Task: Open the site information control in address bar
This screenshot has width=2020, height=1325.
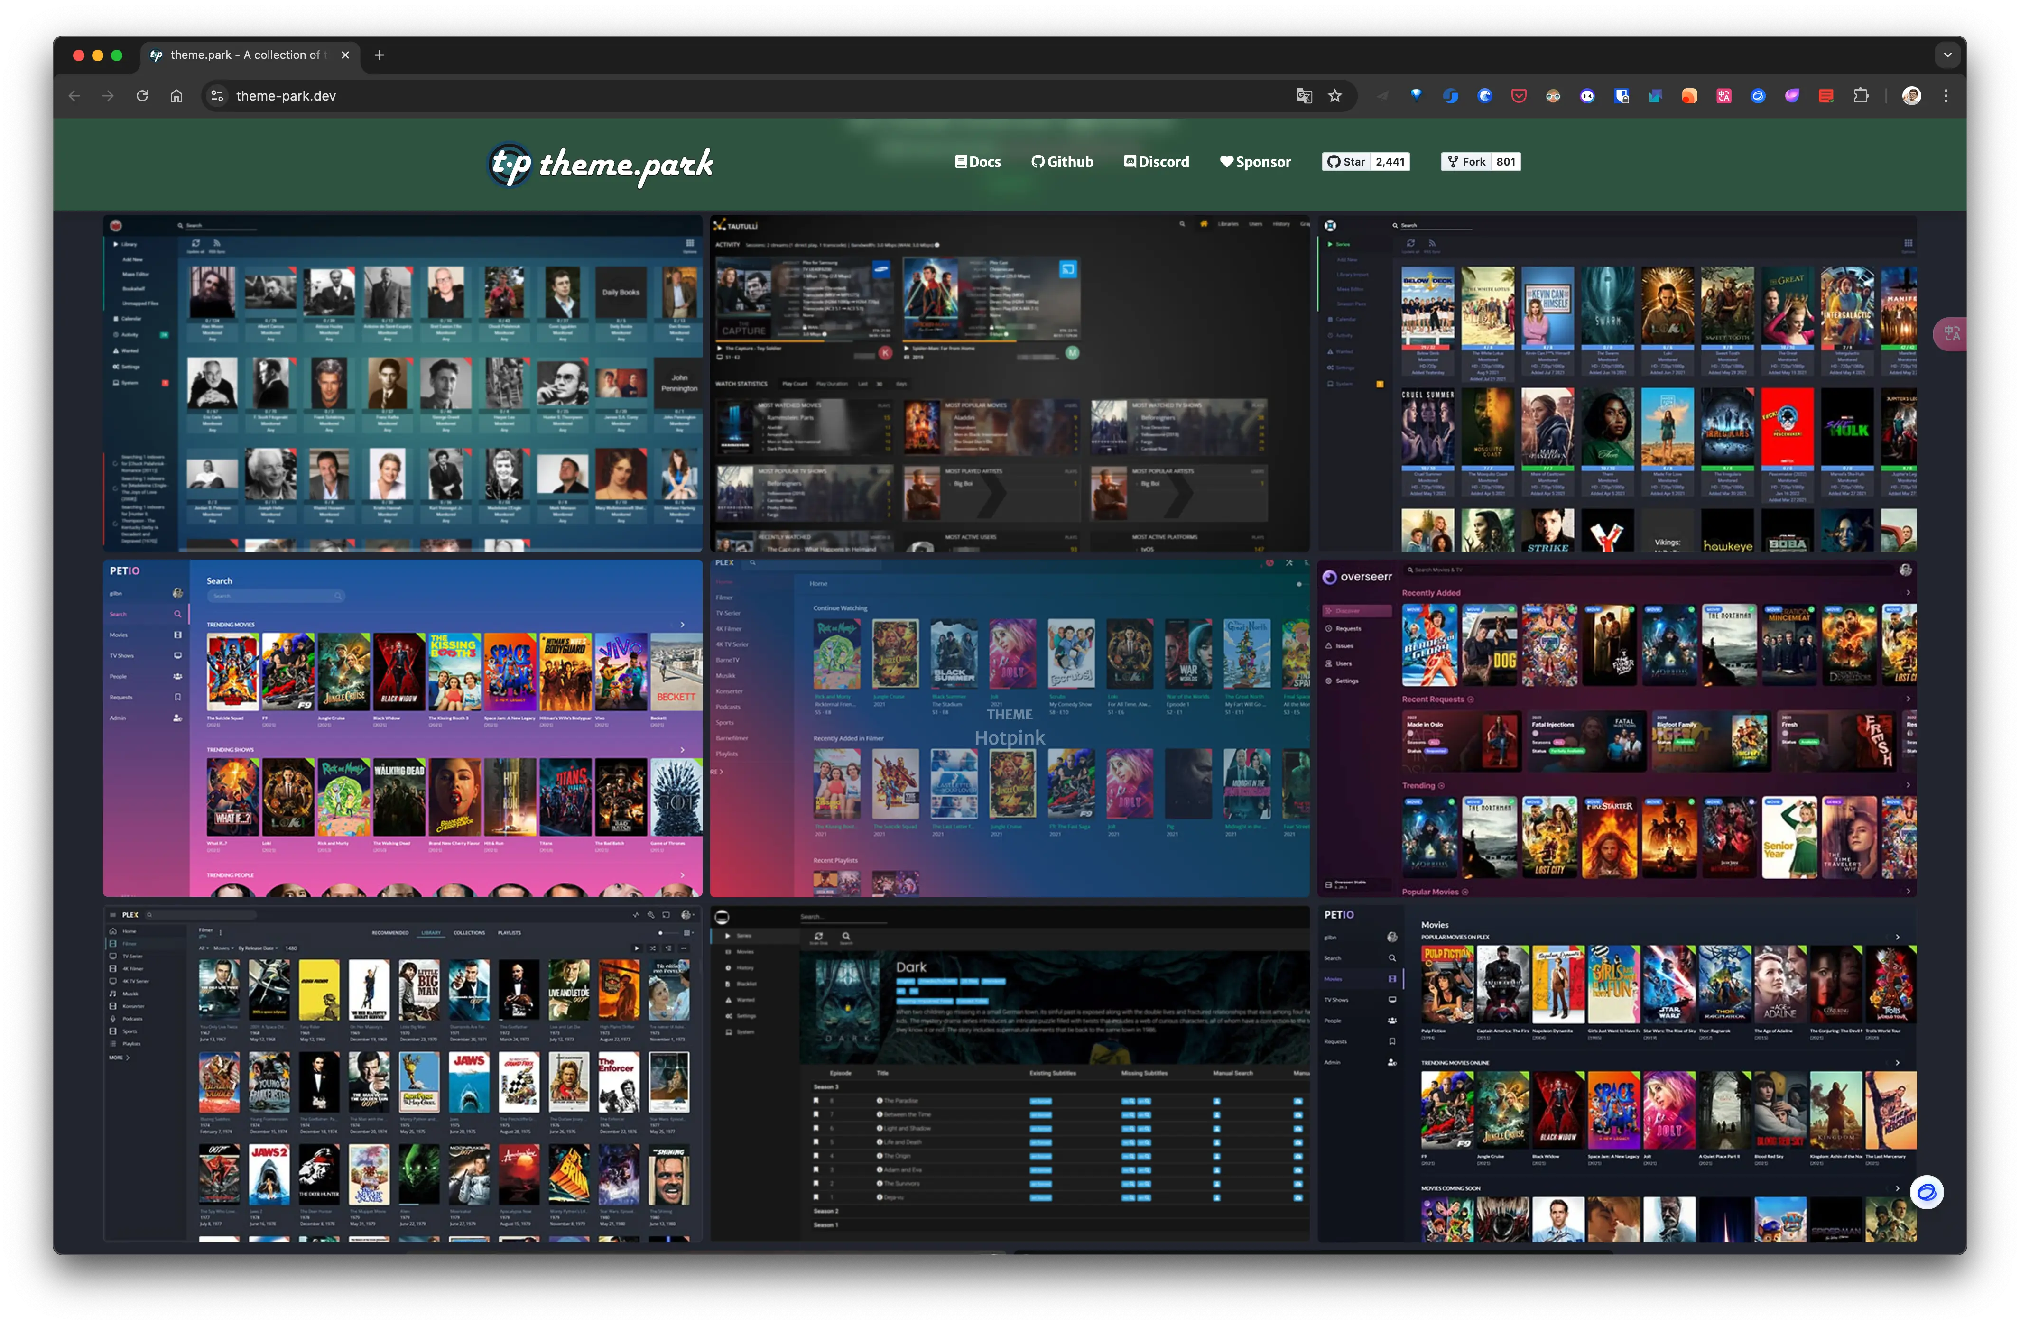Action: [x=218, y=96]
